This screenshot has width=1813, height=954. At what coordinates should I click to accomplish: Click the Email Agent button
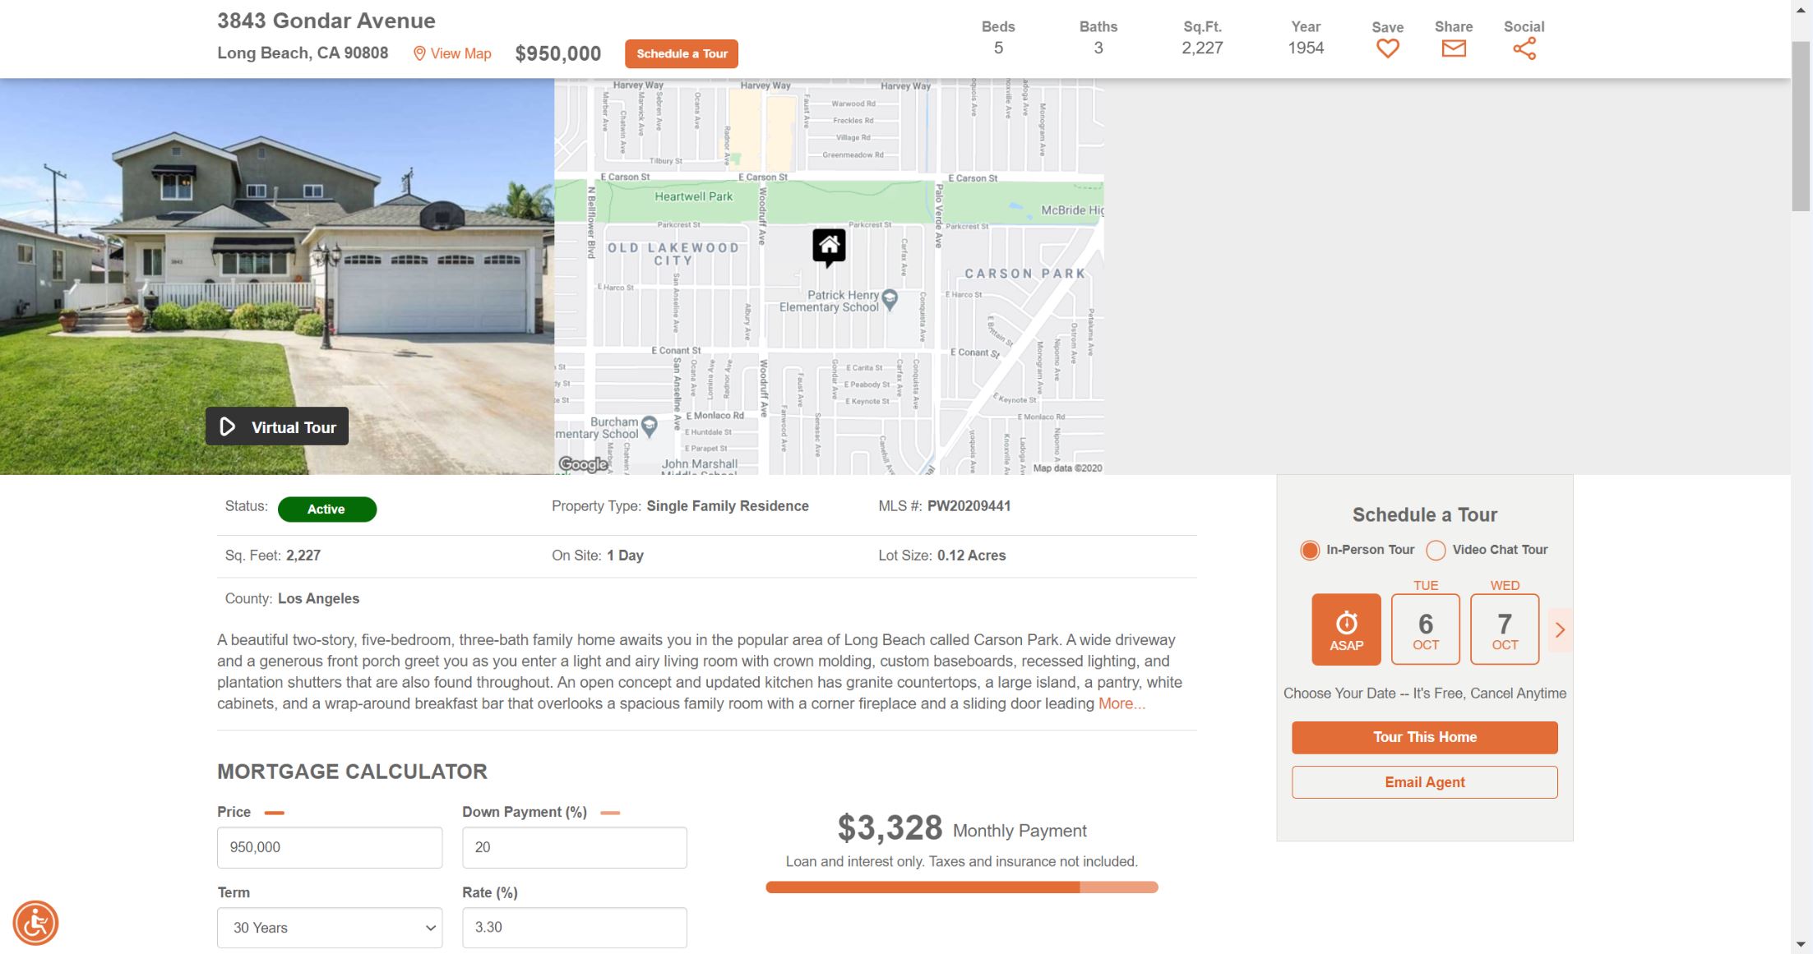click(1424, 781)
